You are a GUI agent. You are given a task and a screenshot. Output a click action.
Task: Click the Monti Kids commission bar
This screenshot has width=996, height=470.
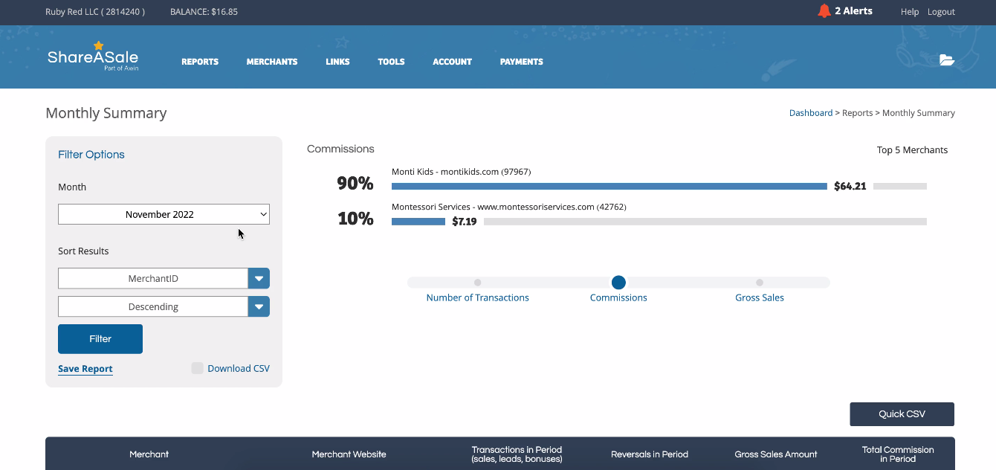coord(609,186)
